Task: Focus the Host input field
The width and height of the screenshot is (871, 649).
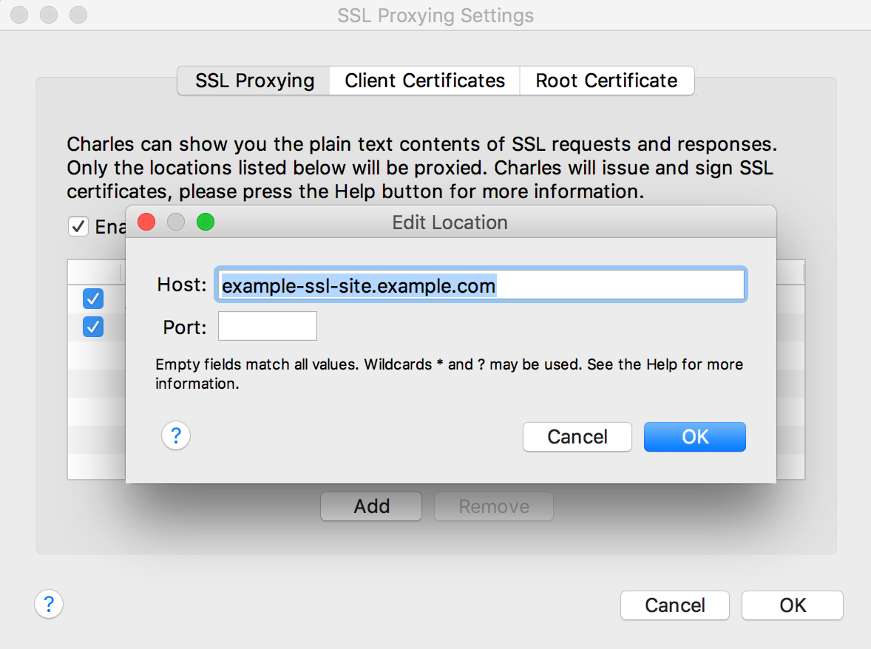Action: [x=481, y=285]
